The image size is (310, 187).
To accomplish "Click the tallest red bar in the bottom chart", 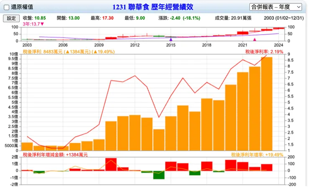I will 111,164.
